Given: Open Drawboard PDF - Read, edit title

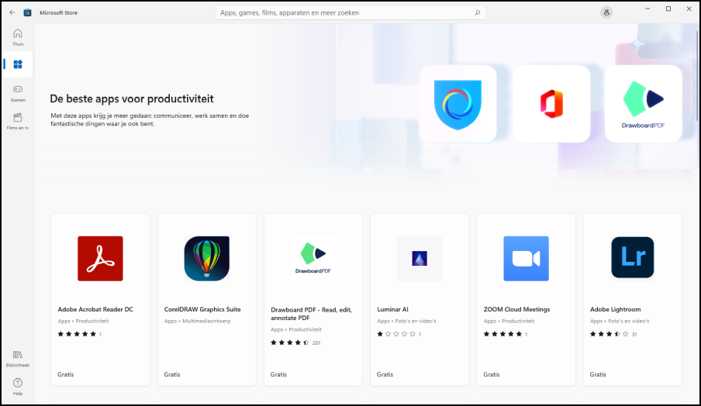Looking at the screenshot, I should pyautogui.click(x=311, y=314).
